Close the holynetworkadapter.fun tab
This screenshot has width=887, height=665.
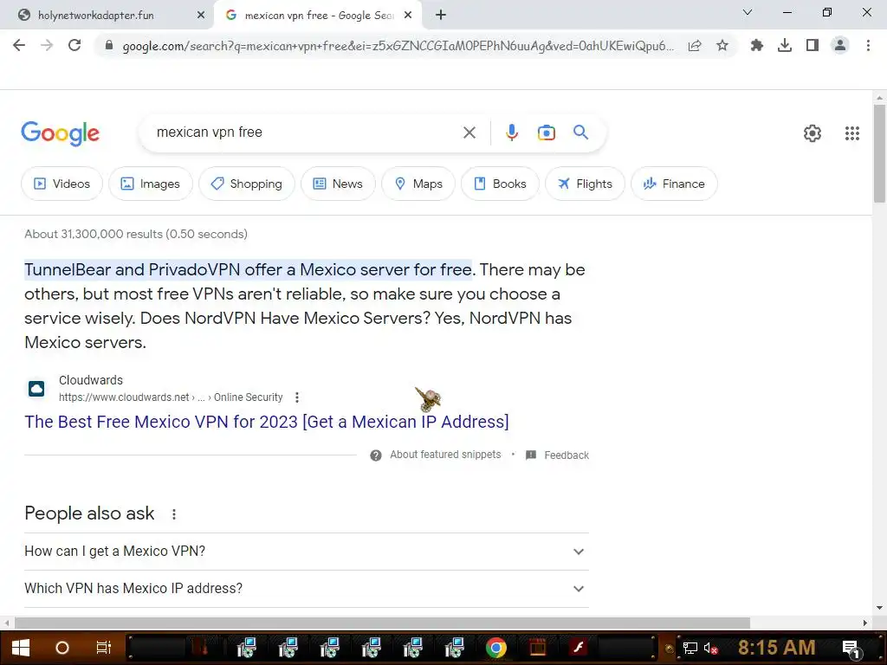pyautogui.click(x=200, y=16)
